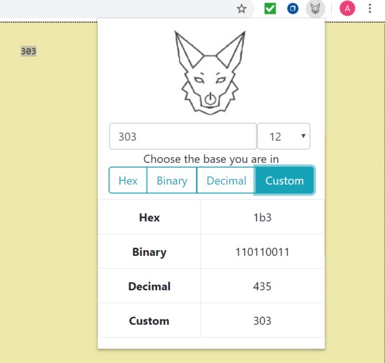Open Chrome's three-dot menu

tap(370, 9)
